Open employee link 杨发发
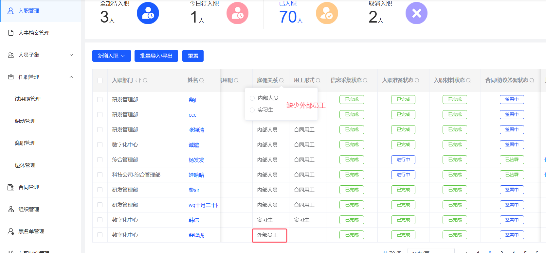546x253 pixels. click(x=196, y=160)
